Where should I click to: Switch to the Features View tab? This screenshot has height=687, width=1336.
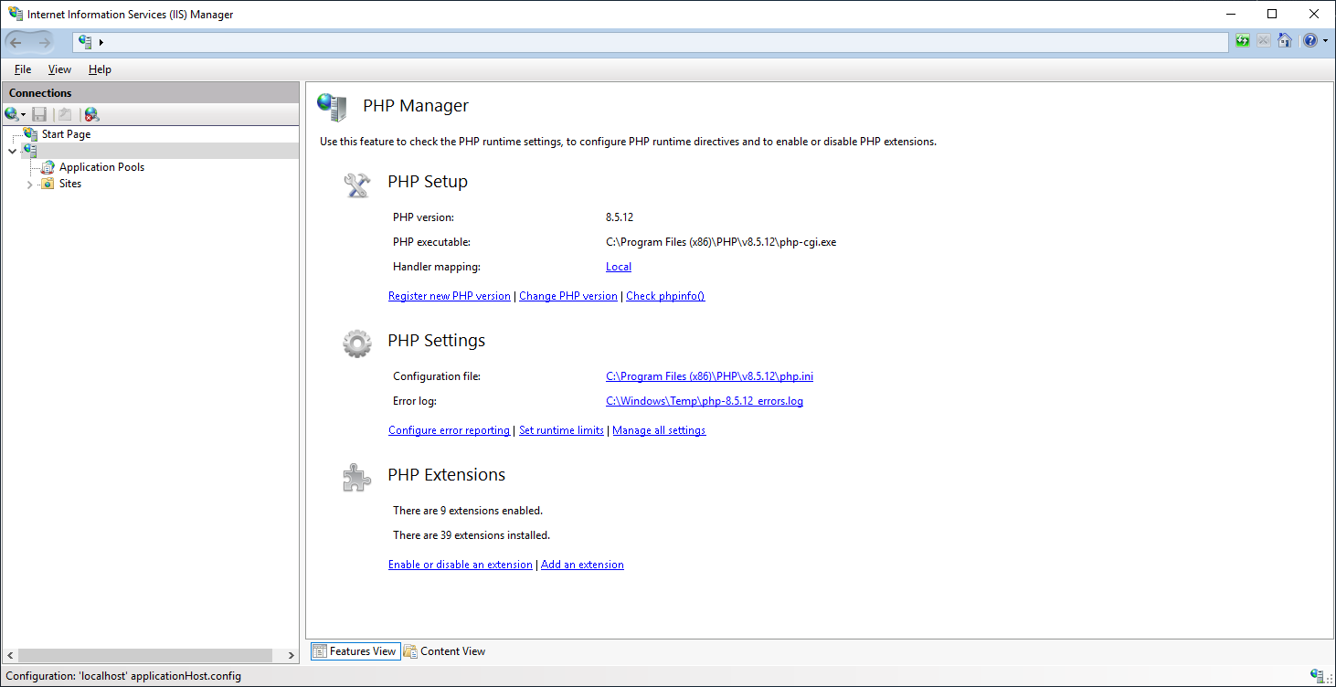355,651
